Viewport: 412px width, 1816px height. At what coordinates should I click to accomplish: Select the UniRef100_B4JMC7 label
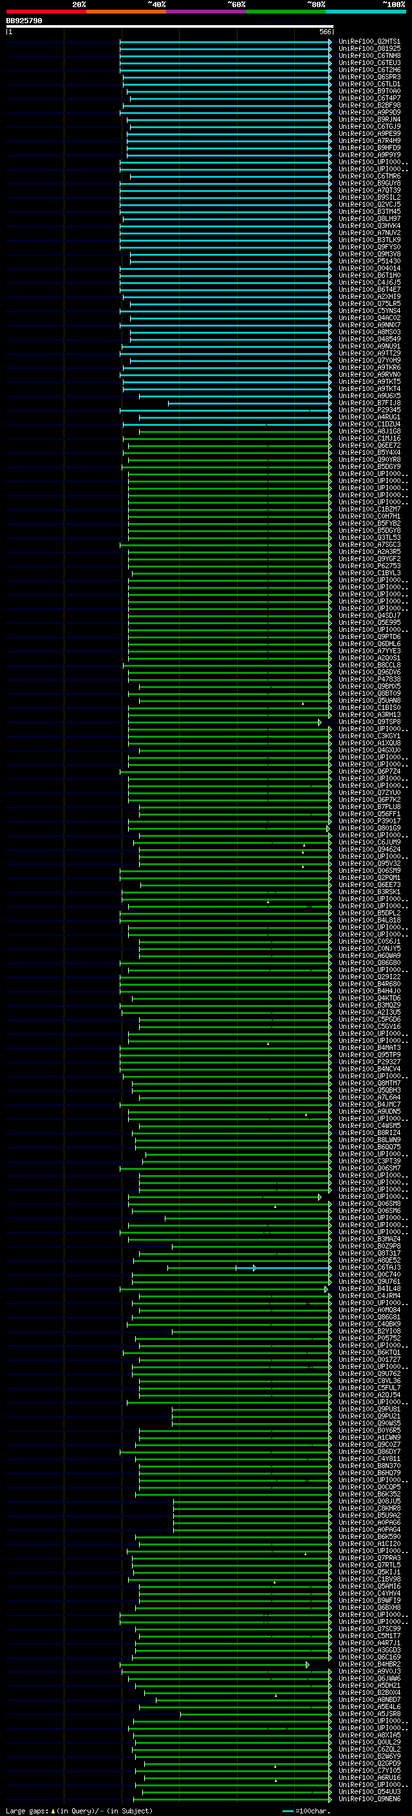[x=369, y=1105]
